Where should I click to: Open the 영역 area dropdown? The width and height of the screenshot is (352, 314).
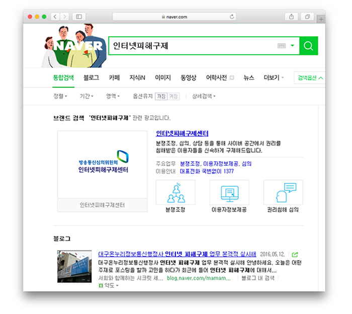click(113, 96)
